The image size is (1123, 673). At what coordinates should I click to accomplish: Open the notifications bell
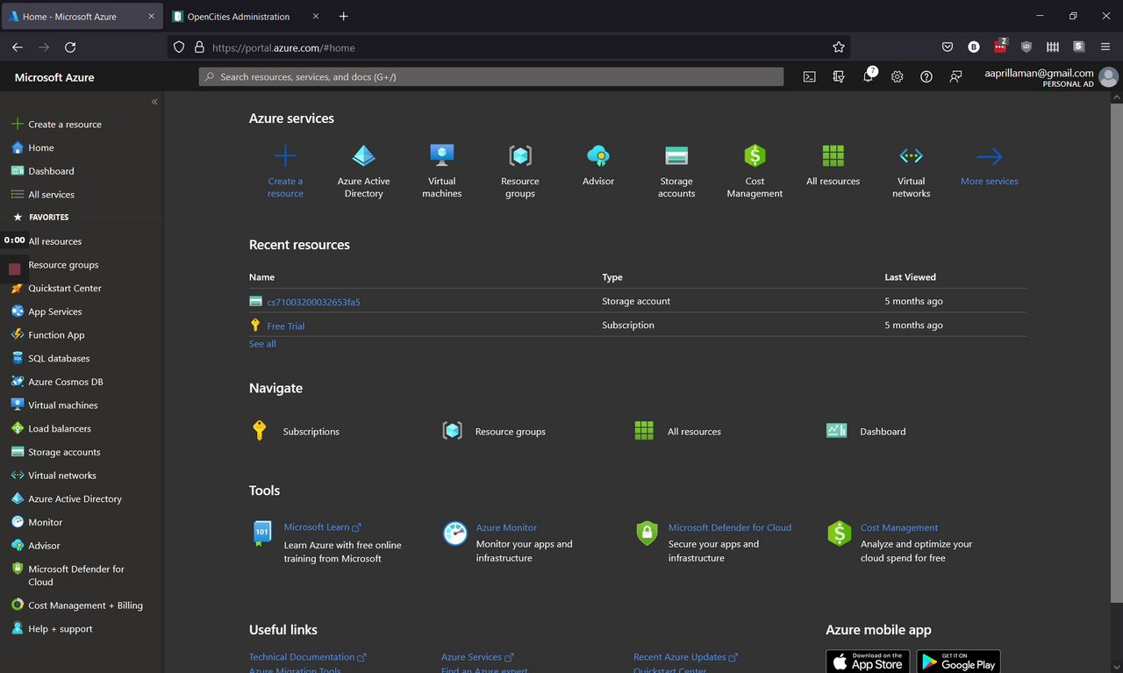coord(869,77)
